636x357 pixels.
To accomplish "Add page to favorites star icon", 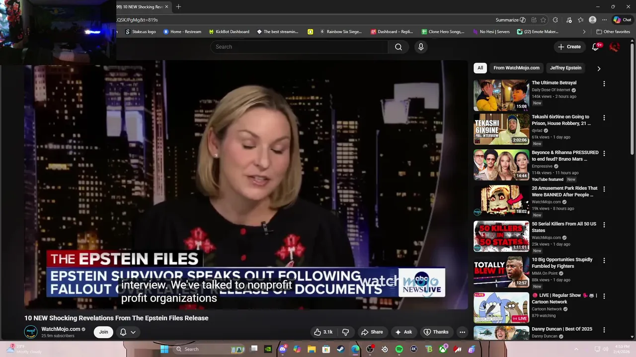I will [543, 20].
